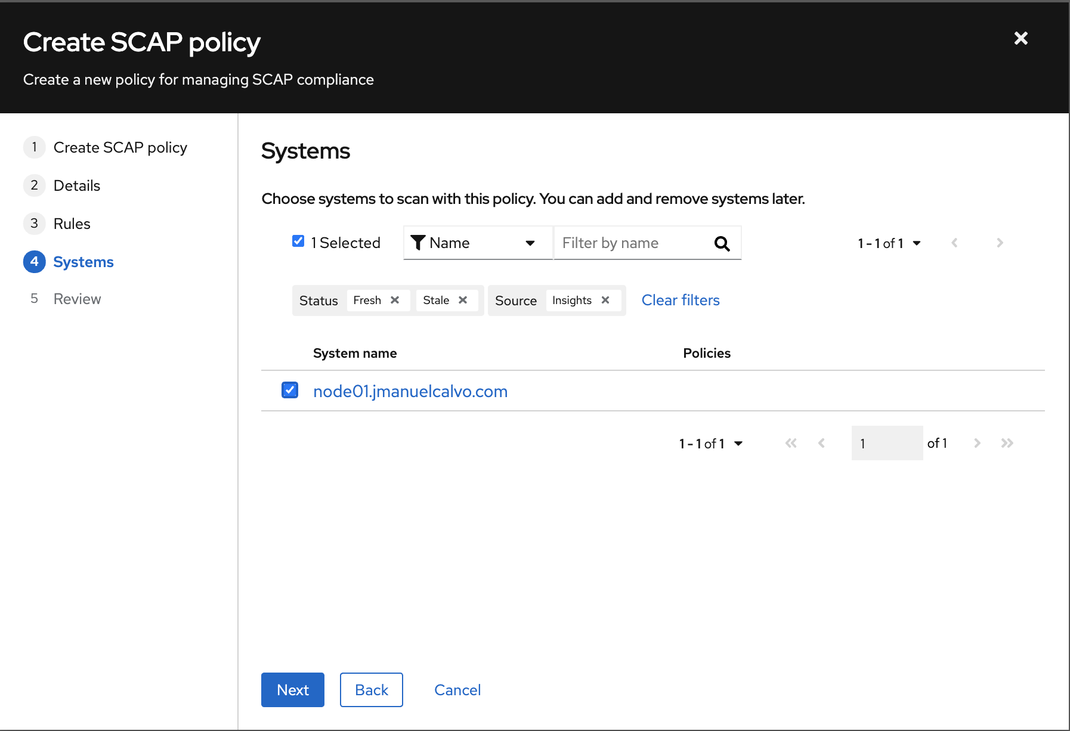Uncheck the node01.jmanuelcalvo.com row checkbox
The width and height of the screenshot is (1070, 731).
290,390
